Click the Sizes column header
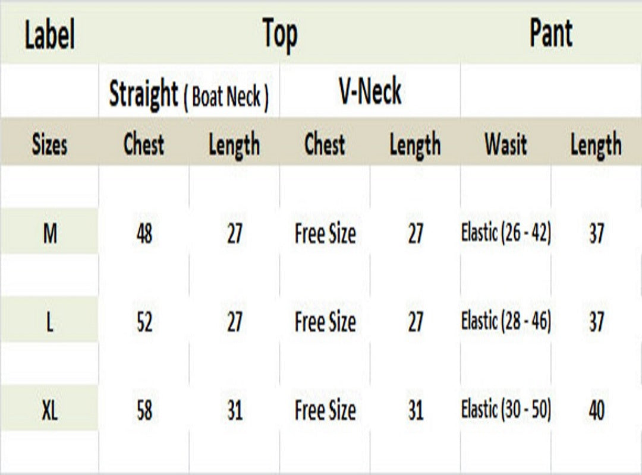 (50, 144)
